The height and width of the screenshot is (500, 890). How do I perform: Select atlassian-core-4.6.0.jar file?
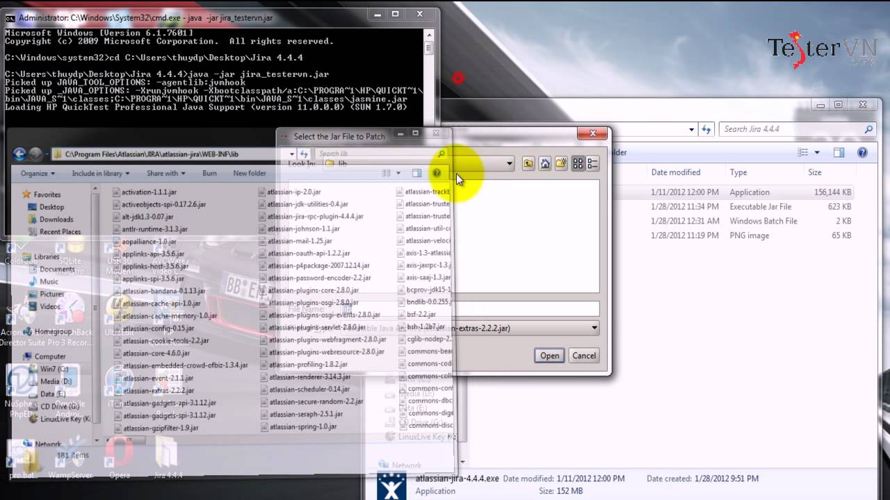(x=156, y=353)
